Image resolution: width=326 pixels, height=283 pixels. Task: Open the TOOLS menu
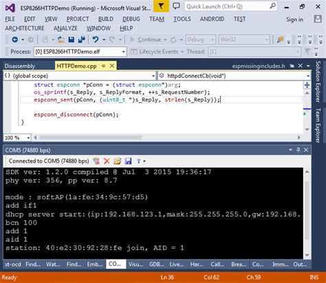pyautogui.click(x=182, y=19)
